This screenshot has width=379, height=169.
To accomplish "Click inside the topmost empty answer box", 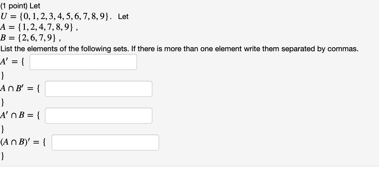I will (x=83, y=62).
